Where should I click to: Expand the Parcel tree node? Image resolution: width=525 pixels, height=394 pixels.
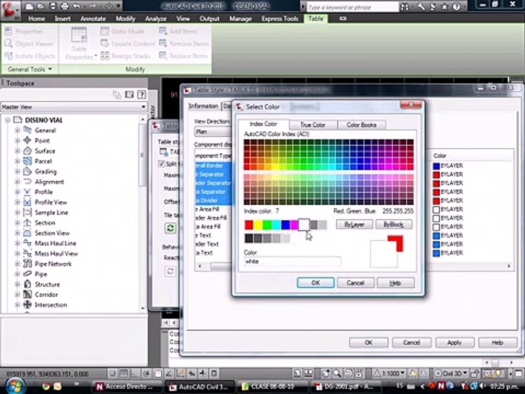(17, 161)
